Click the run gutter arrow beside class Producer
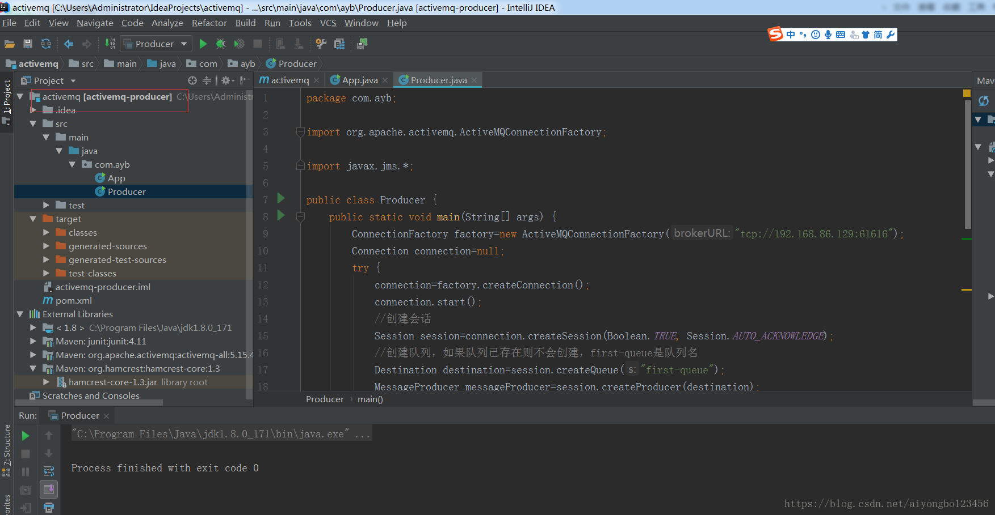The height and width of the screenshot is (515, 995). tap(281, 198)
